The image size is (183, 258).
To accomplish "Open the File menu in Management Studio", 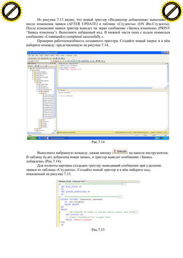I will pos(29,56).
